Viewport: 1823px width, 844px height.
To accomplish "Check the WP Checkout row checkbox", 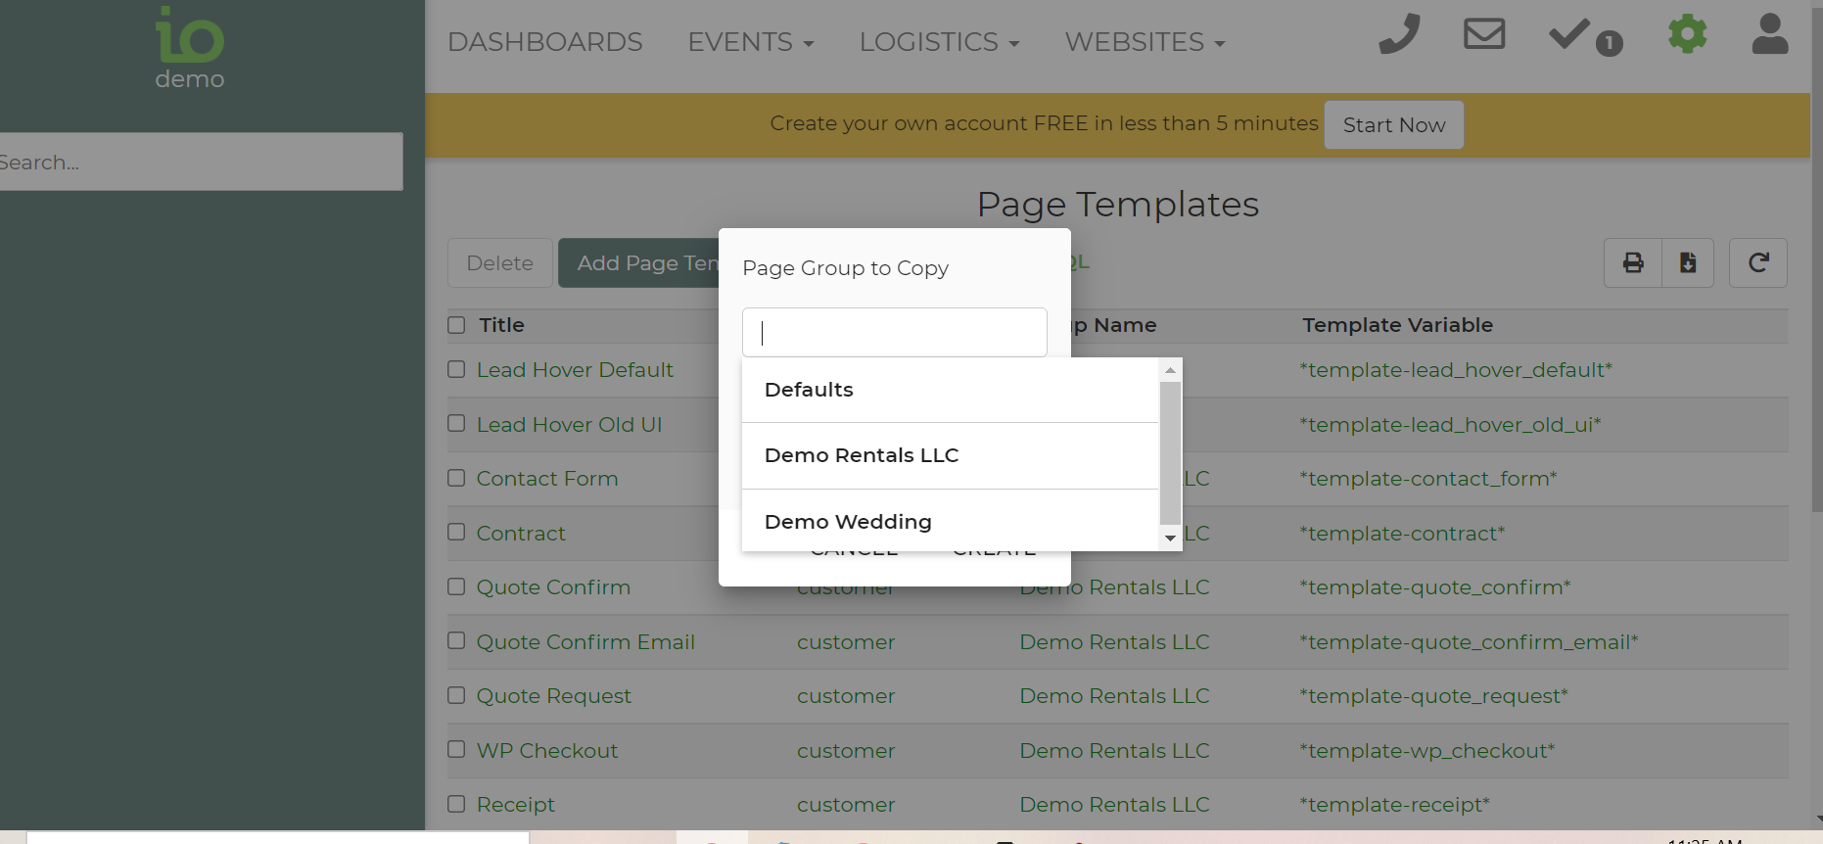I will [456, 749].
